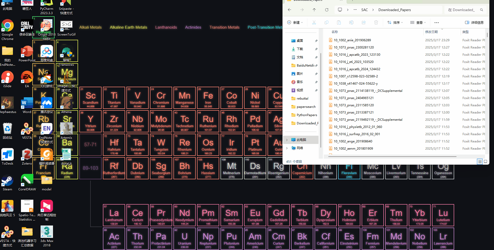Launch EA app desktop icon
This screenshot has width=494, height=250.
(x=27, y=79)
